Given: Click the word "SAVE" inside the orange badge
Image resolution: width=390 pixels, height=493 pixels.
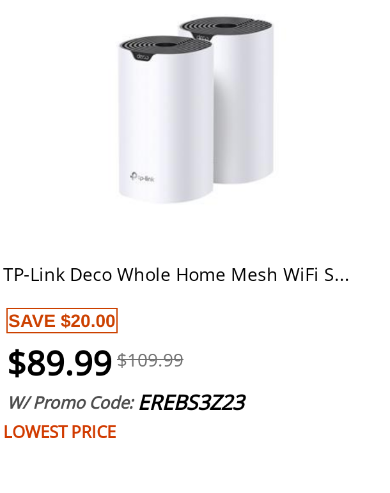Looking at the screenshot, I should tap(32, 321).
